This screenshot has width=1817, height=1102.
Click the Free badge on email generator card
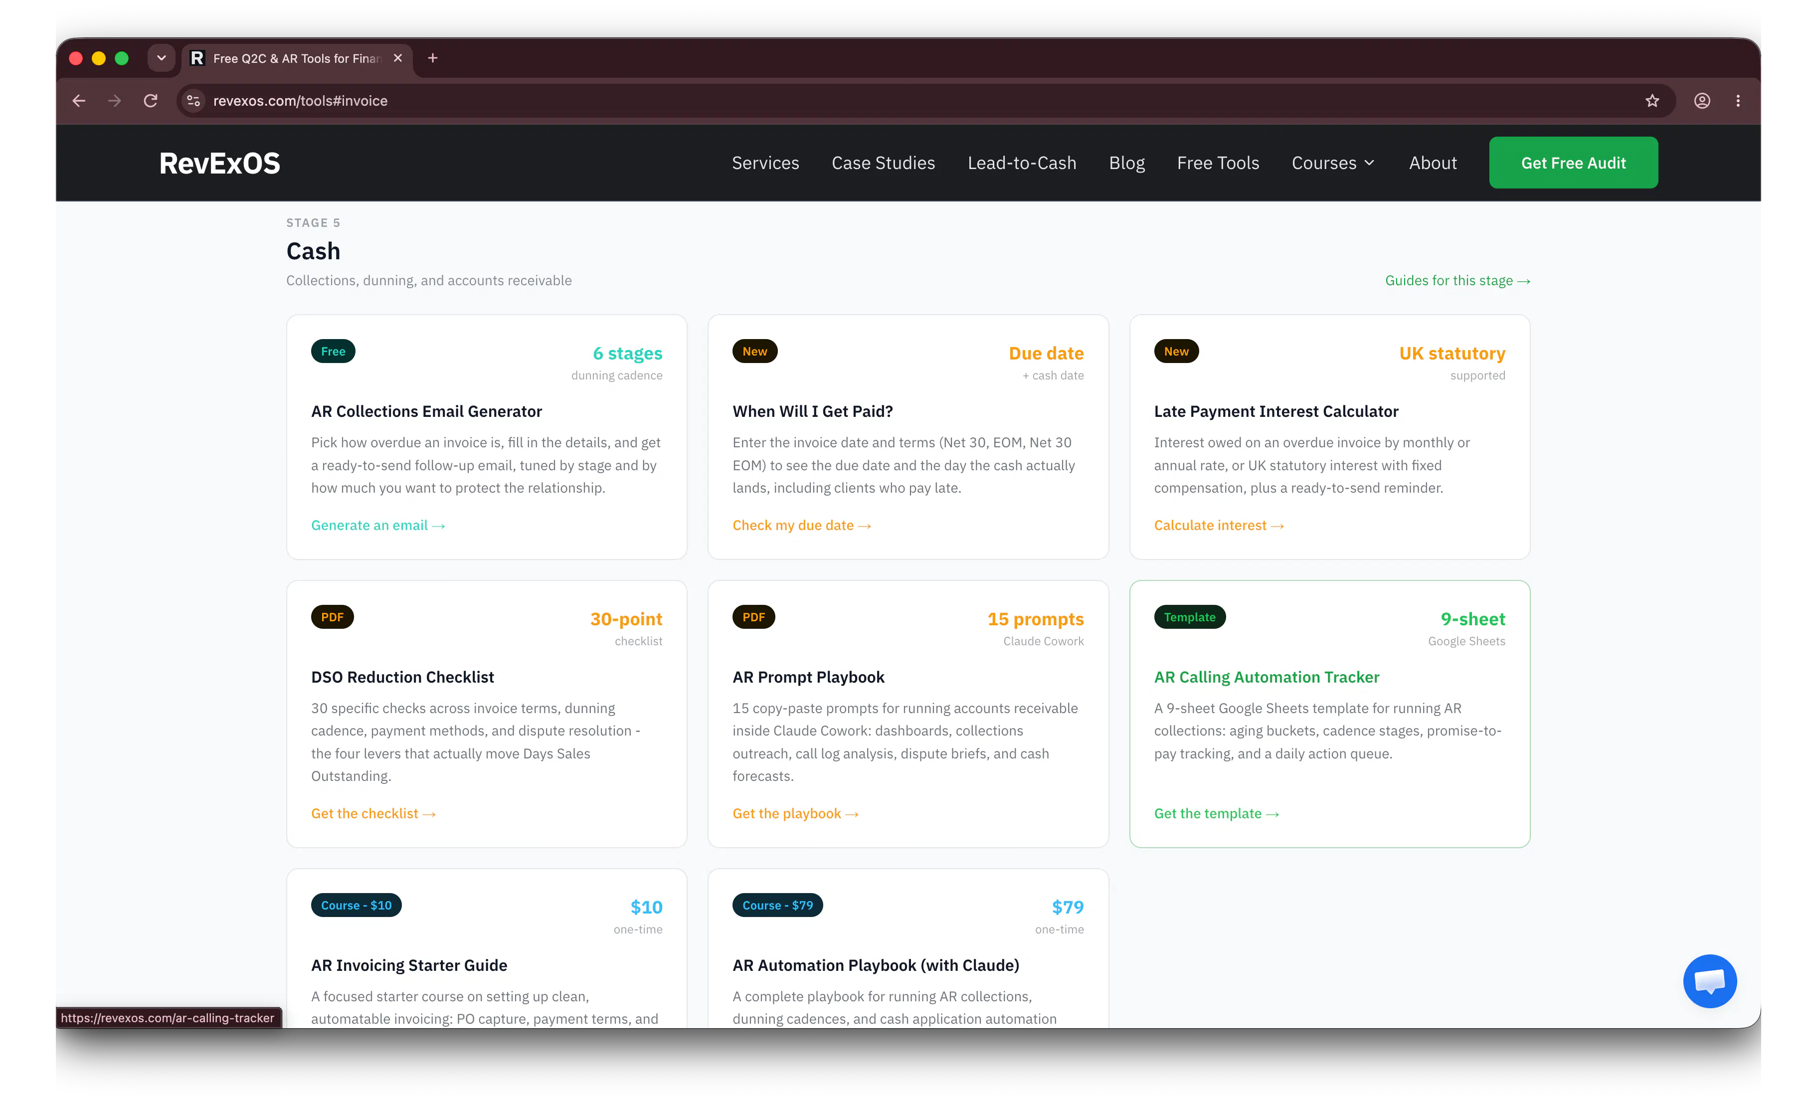point(333,351)
